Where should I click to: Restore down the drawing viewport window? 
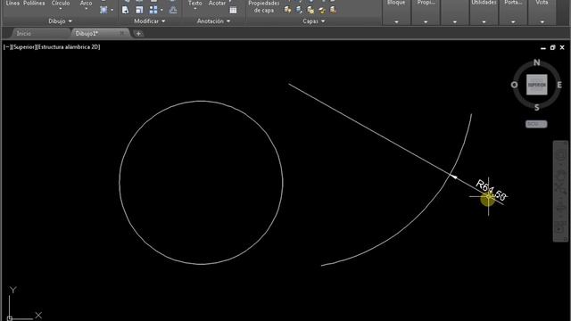552,47
